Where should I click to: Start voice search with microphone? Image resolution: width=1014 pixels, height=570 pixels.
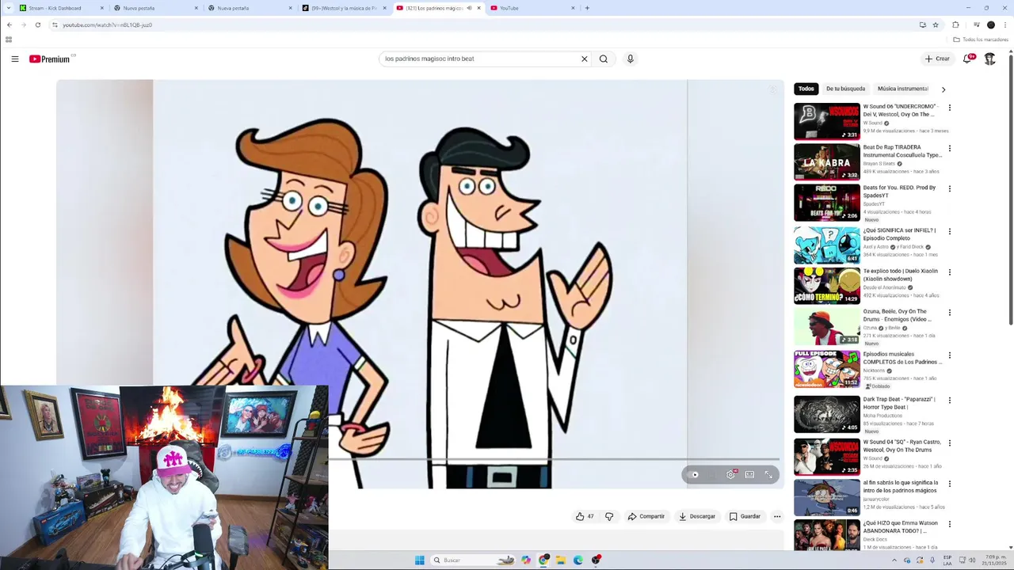coord(631,59)
